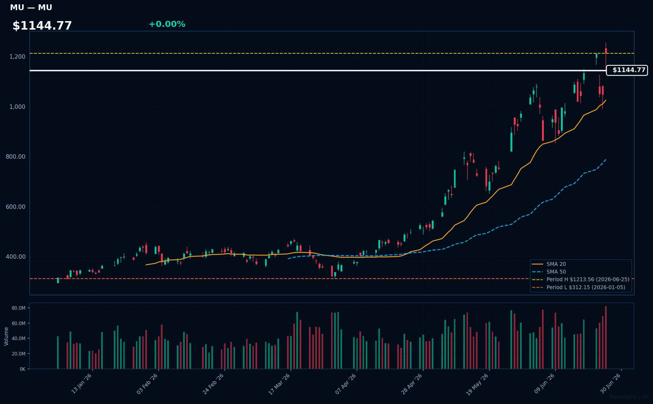Image resolution: width=653 pixels, height=404 pixels.
Task: Select the large $1144.77 header price
Action: (x=42, y=26)
